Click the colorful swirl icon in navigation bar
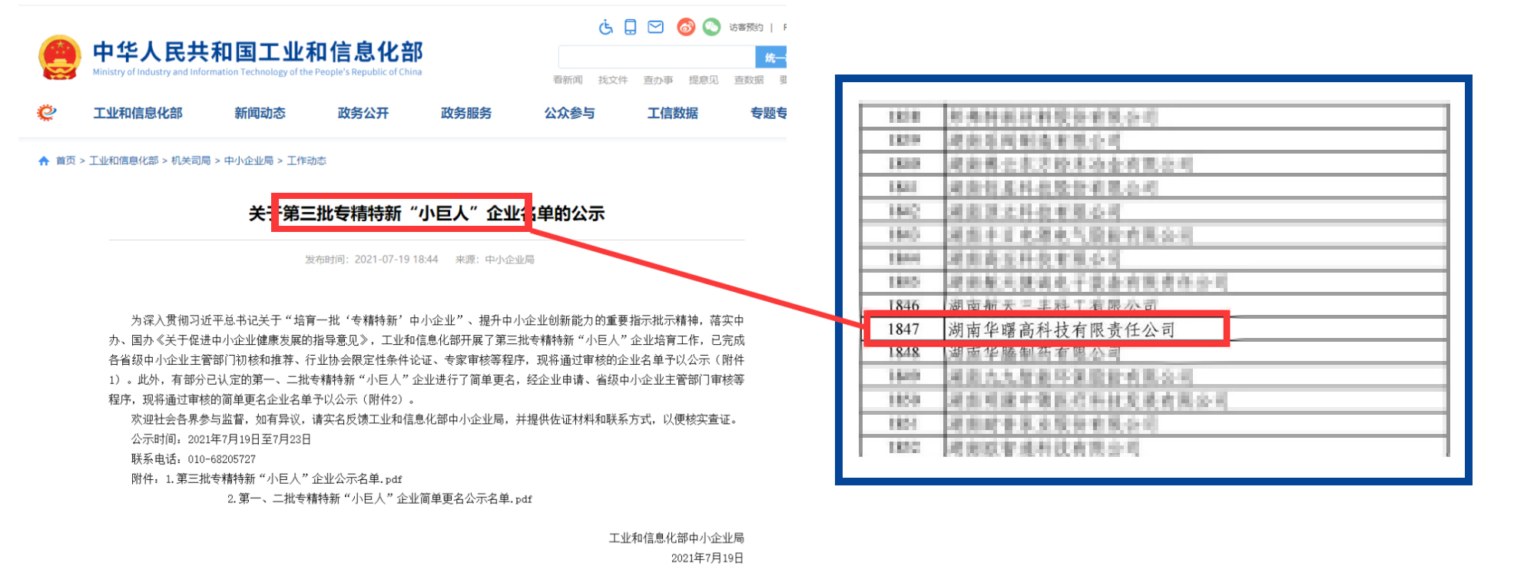 [47, 113]
